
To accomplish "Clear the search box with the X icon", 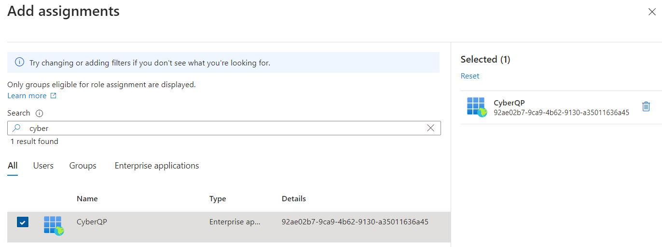I will pos(431,128).
